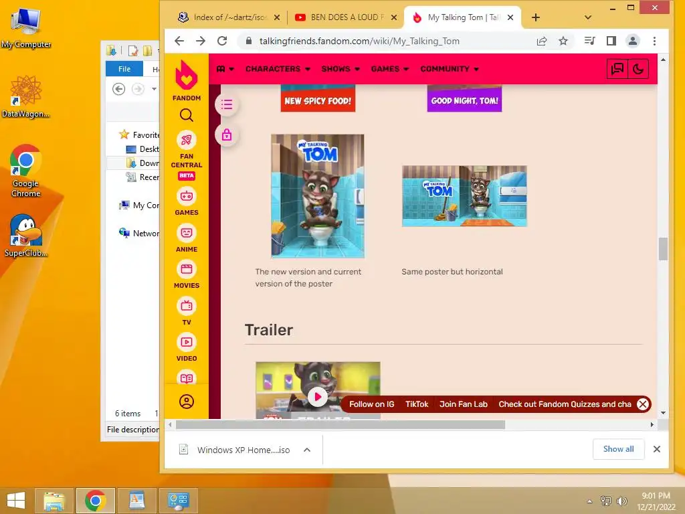Toggle dark theme moon icon

pyautogui.click(x=638, y=69)
